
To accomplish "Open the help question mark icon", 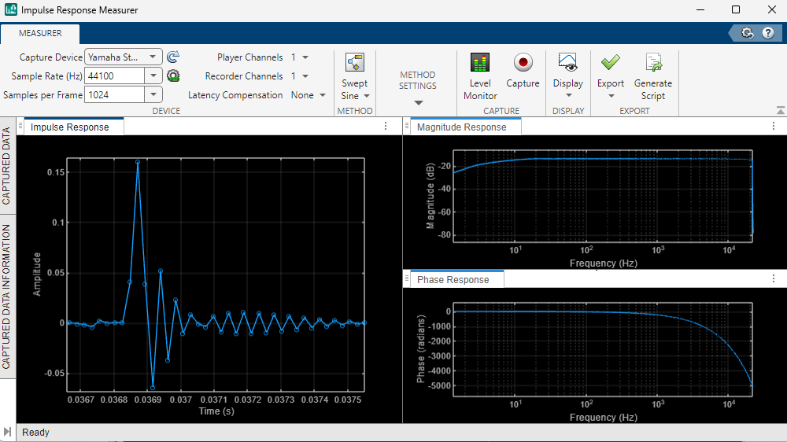I will click(768, 33).
